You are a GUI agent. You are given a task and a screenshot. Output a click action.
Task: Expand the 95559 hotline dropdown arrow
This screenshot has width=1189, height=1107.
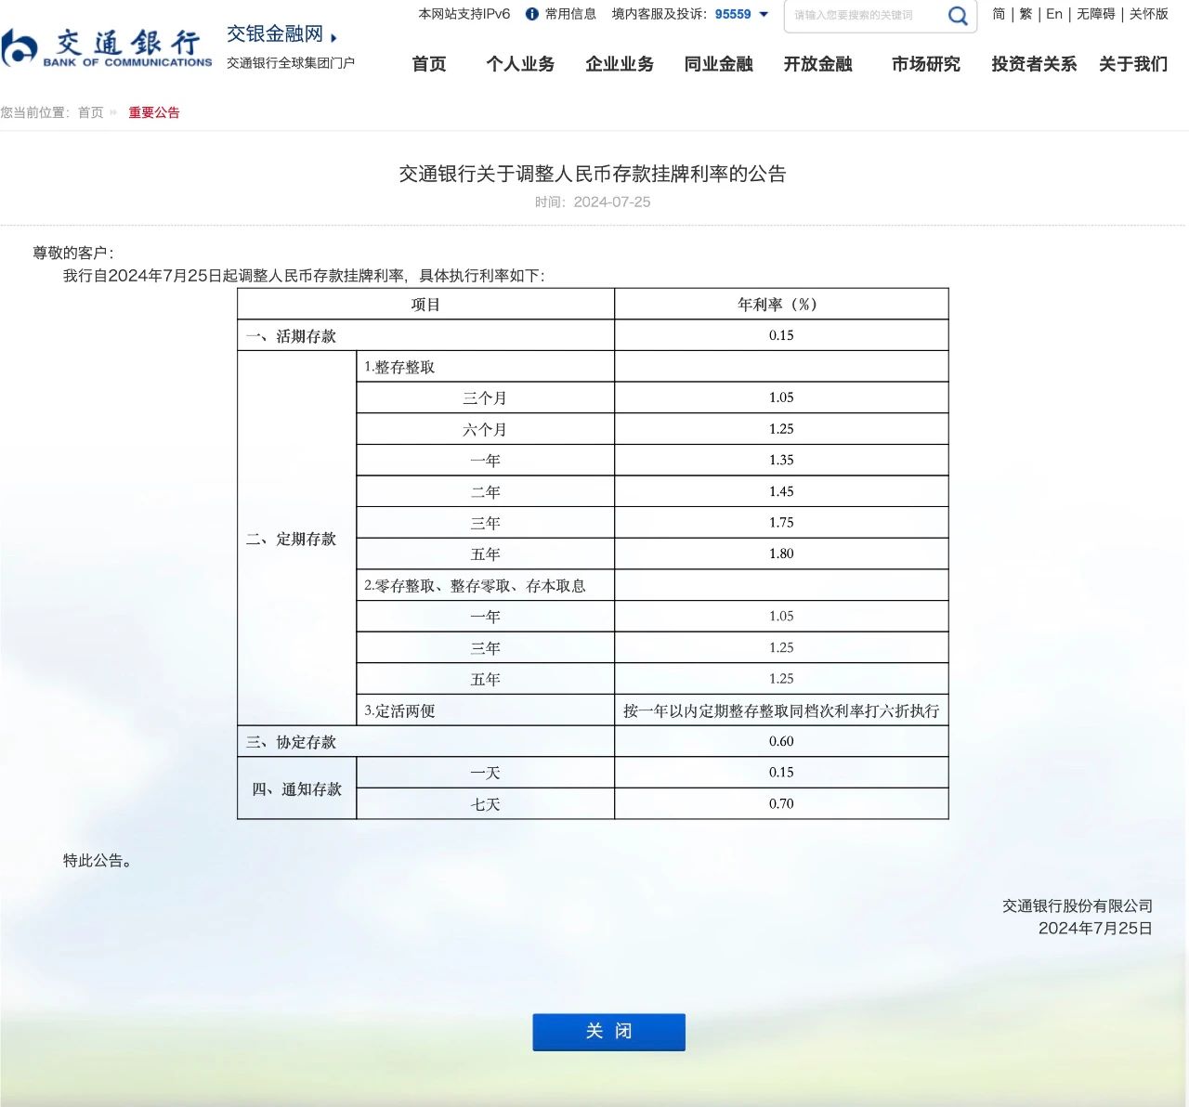coord(764,14)
